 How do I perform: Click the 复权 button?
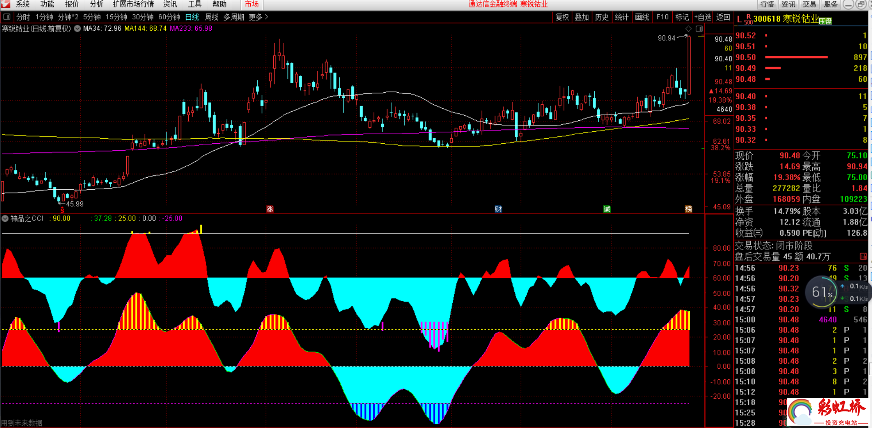[562, 17]
